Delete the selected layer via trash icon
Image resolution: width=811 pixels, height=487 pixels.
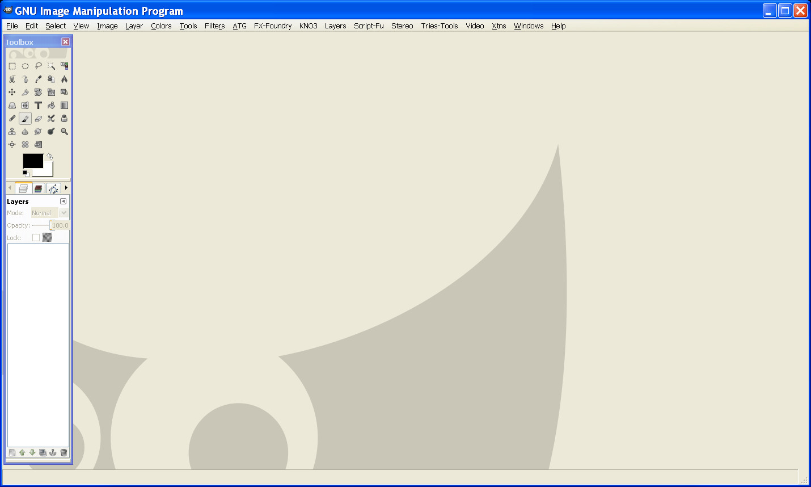pos(63,452)
